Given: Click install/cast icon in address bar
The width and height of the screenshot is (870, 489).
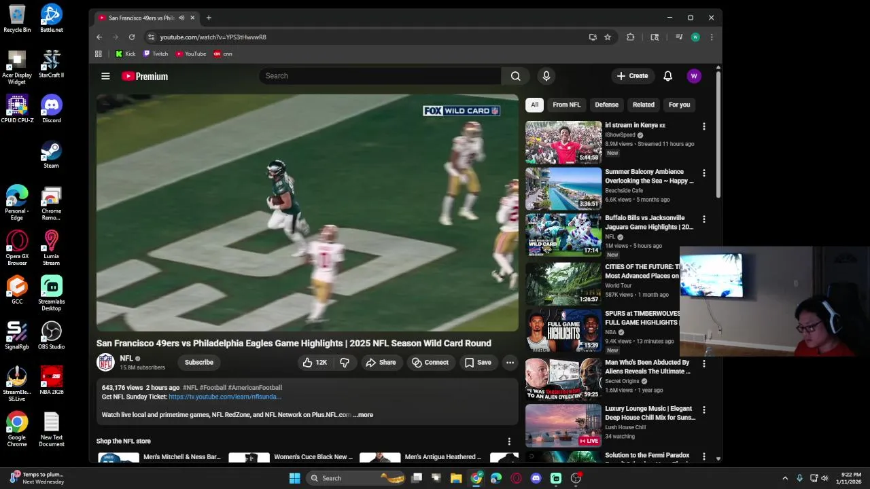Looking at the screenshot, I should click(593, 37).
